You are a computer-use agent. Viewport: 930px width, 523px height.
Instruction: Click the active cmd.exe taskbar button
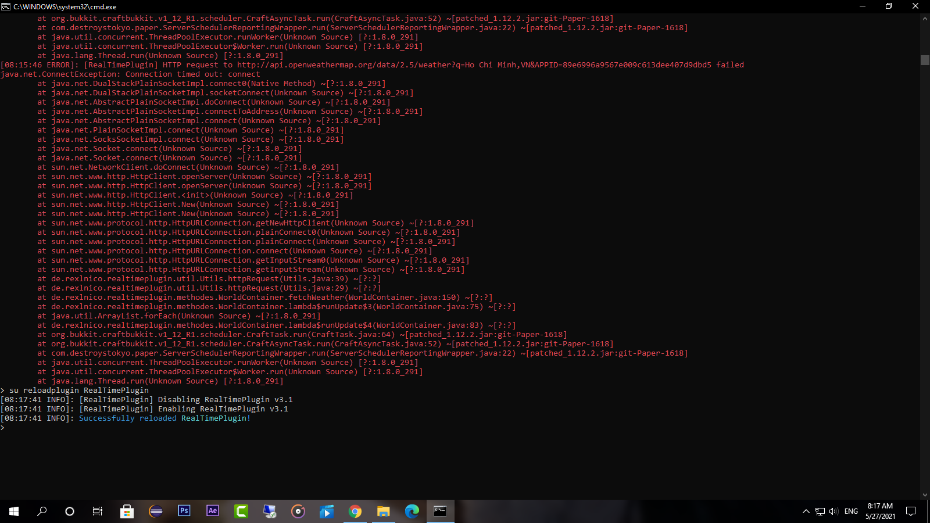(x=440, y=511)
